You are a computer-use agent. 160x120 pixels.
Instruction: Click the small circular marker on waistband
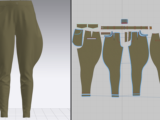click(x=102, y=28)
